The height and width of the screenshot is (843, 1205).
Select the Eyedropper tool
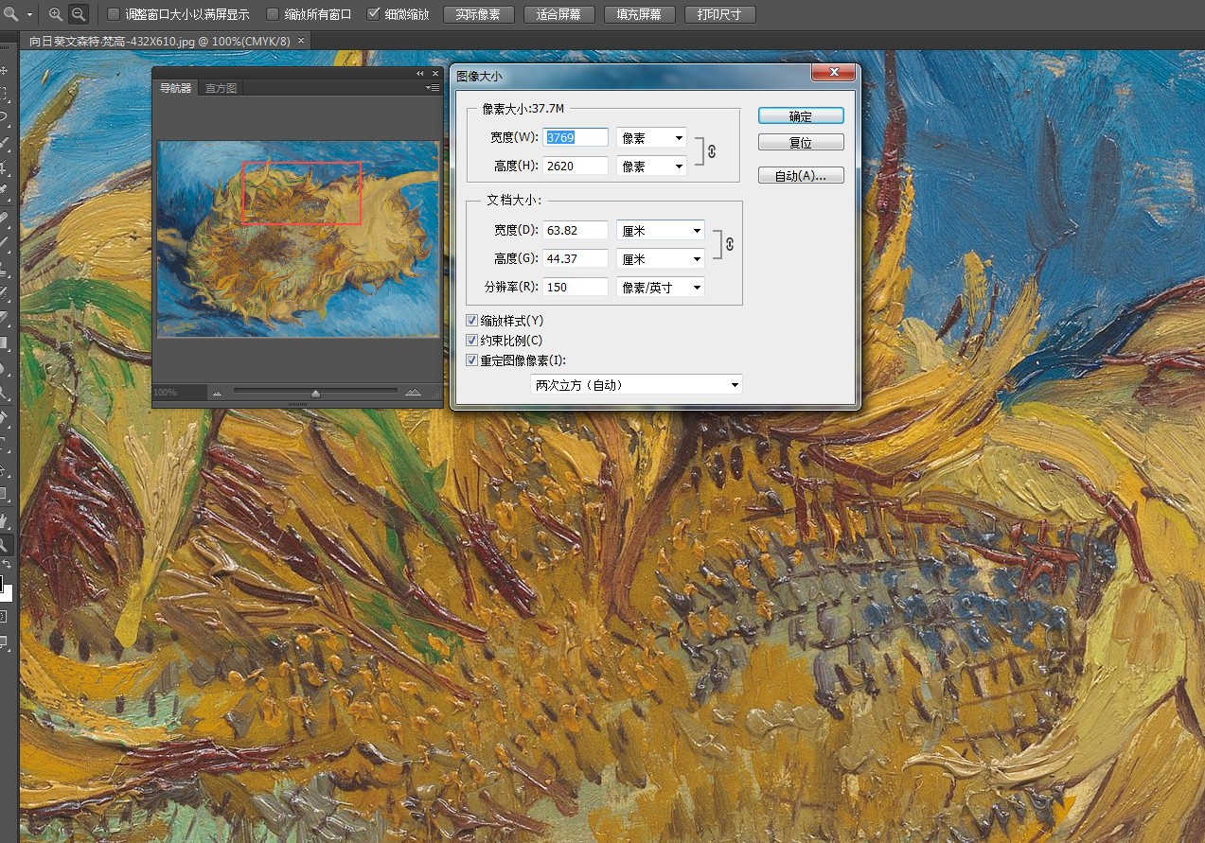point(5,192)
